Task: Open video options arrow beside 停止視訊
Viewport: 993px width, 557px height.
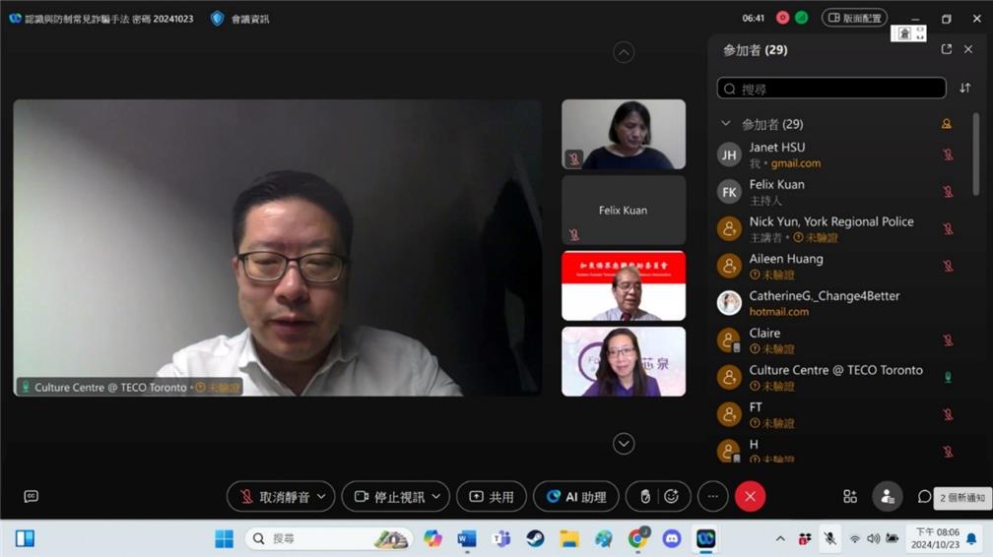Action: coord(436,497)
